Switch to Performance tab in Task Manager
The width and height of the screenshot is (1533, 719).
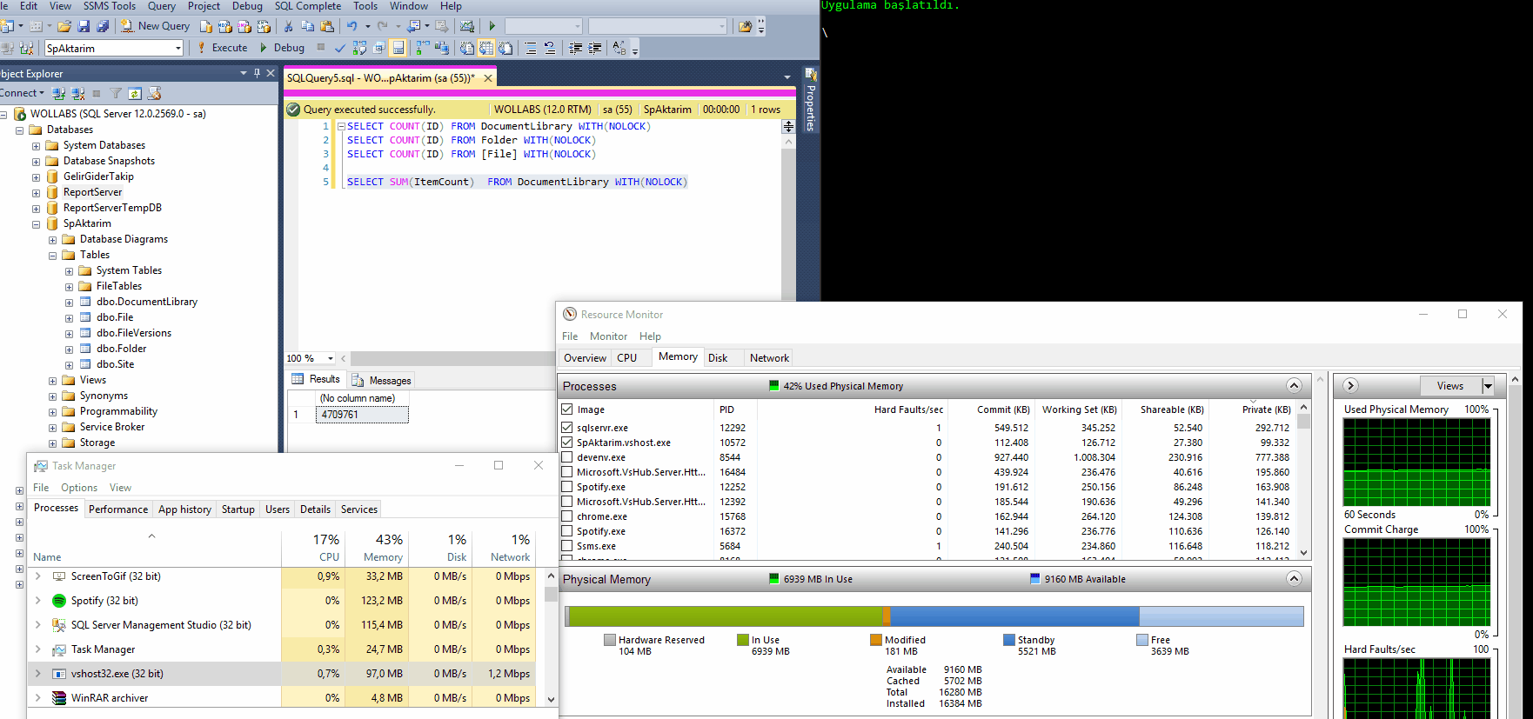point(118,509)
